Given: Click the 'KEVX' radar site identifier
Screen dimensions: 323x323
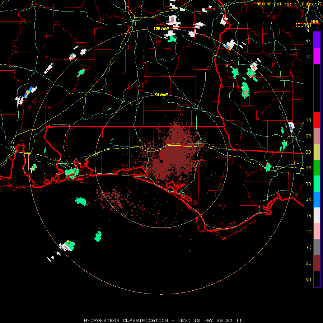Looking at the screenshot, I should click(x=185, y=320).
